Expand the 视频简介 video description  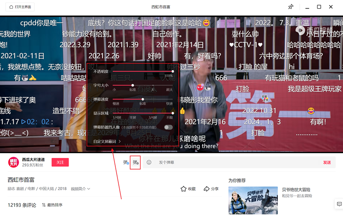pos(81,189)
